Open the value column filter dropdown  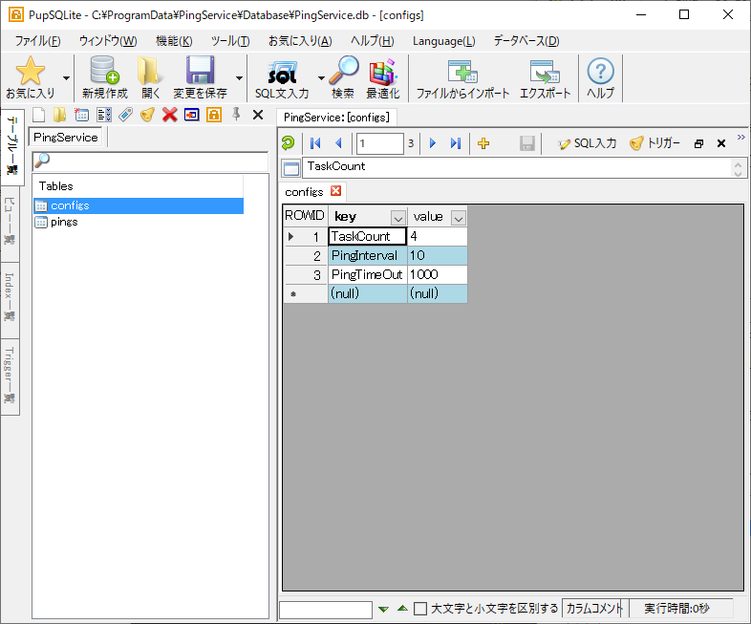click(458, 217)
